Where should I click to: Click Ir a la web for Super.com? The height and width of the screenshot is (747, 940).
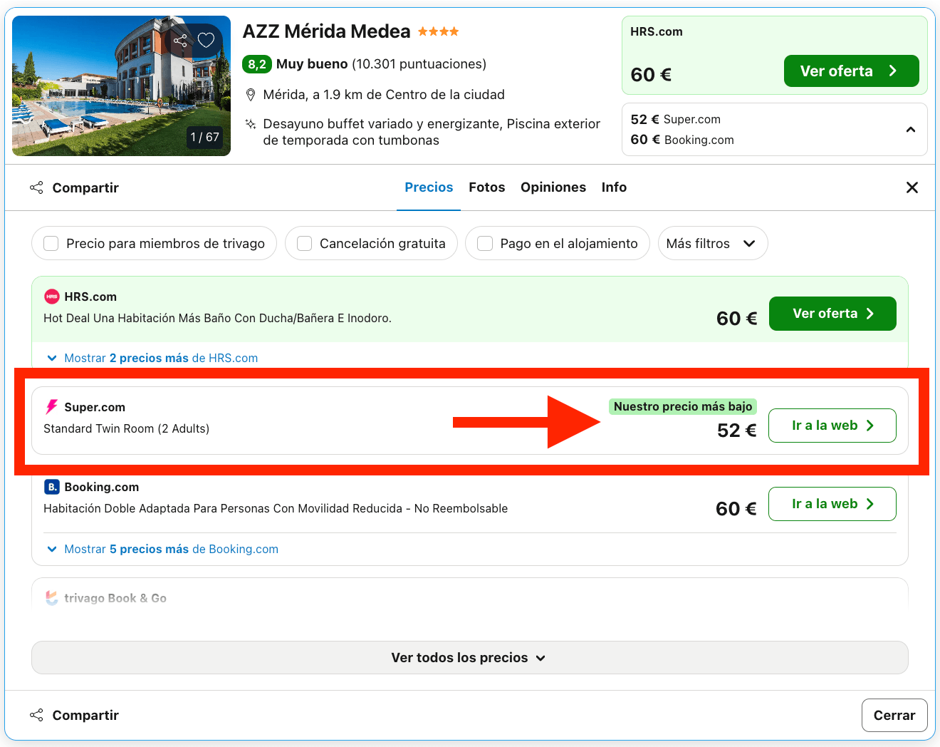coord(832,426)
